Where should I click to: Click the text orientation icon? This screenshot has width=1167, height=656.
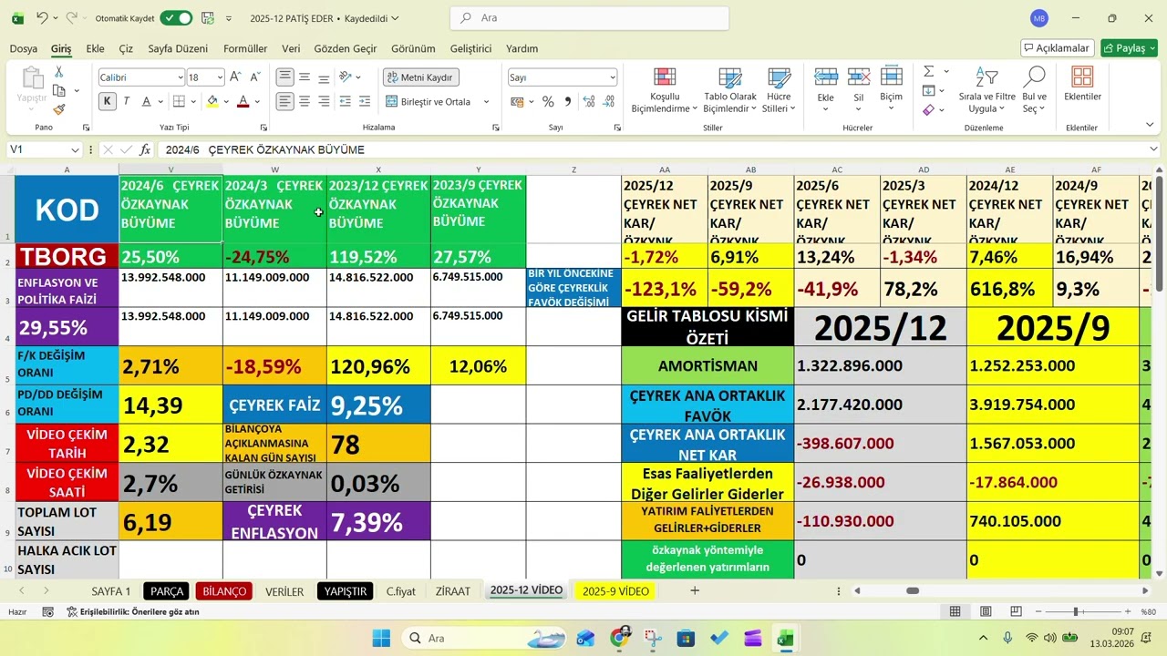click(x=346, y=77)
